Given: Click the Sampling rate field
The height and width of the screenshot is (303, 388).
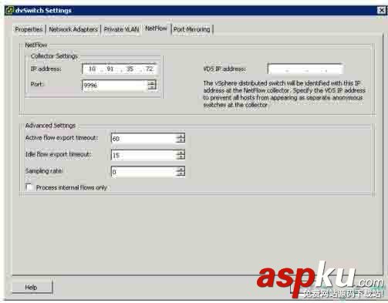Looking at the screenshot, I should pos(143,171).
